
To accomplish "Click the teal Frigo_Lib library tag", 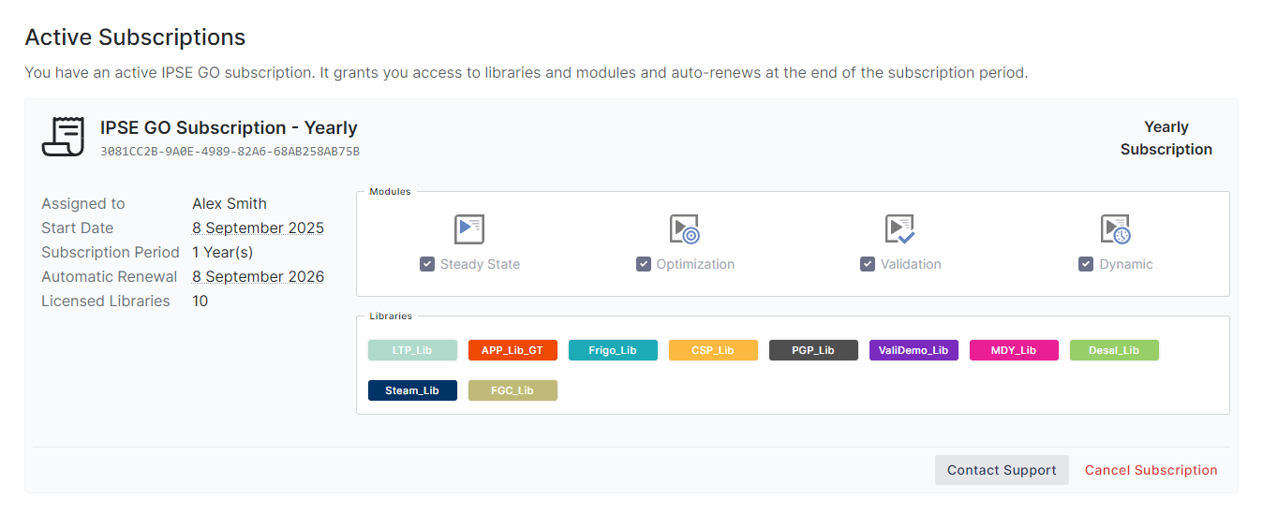I will [x=613, y=350].
